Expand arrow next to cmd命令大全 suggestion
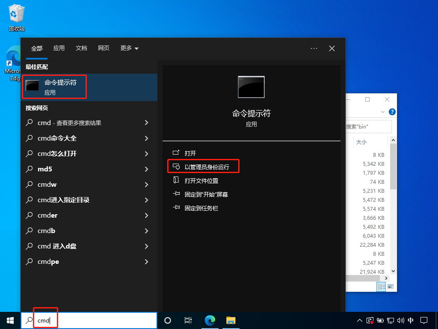The width and height of the screenshot is (438, 329). pos(146,138)
